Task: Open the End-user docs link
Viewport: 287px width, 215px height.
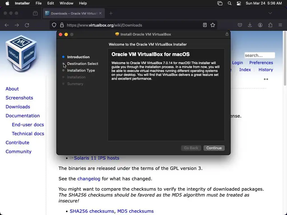Action: click(28, 125)
